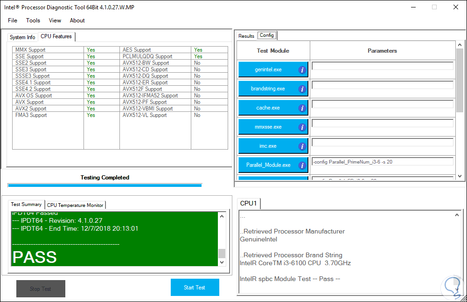Click Test Summary scroll up arrow
The width and height of the screenshot is (467, 302).
[222, 216]
